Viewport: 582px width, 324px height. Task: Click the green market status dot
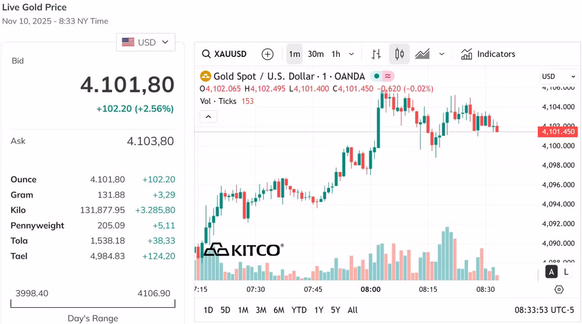tap(377, 76)
